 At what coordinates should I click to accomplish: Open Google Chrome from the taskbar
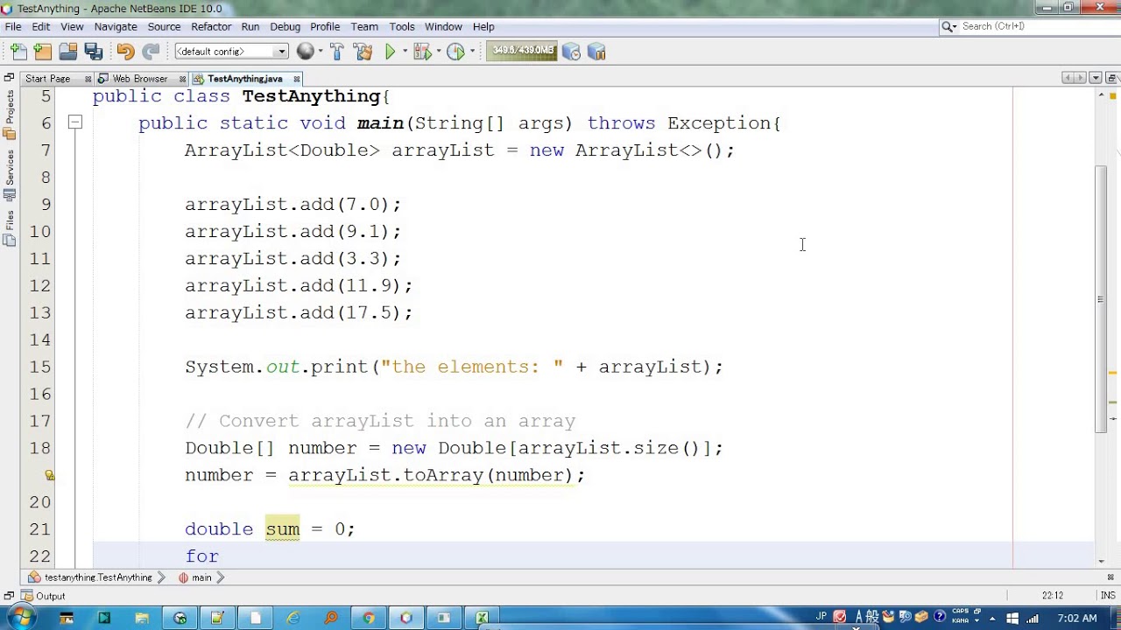(369, 619)
